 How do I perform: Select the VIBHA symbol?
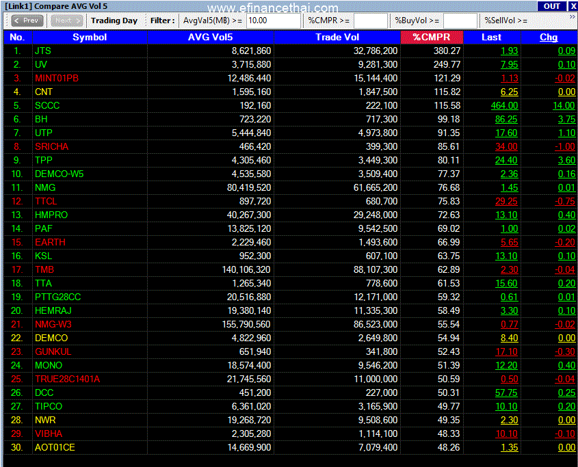pyautogui.click(x=49, y=433)
